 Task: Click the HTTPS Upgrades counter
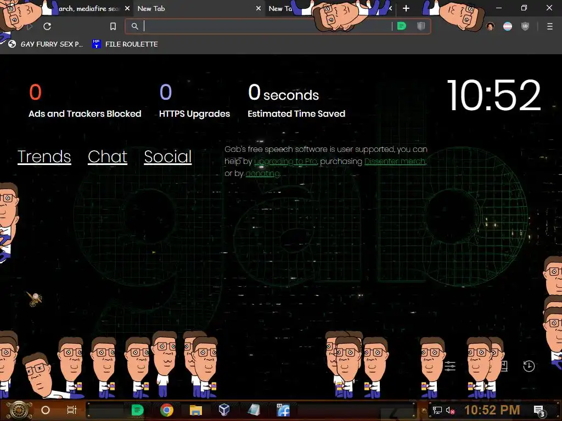(195, 101)
